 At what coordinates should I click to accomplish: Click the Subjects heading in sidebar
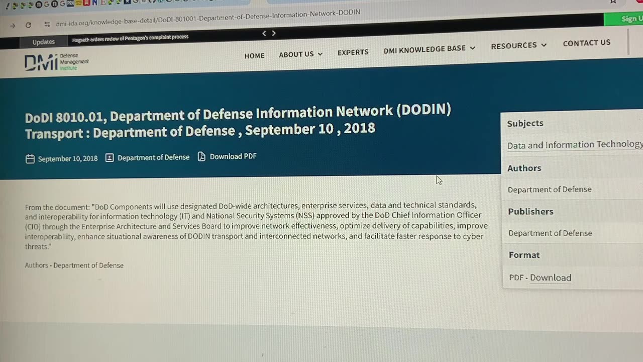pyautogui.click(x=525, y=124)
